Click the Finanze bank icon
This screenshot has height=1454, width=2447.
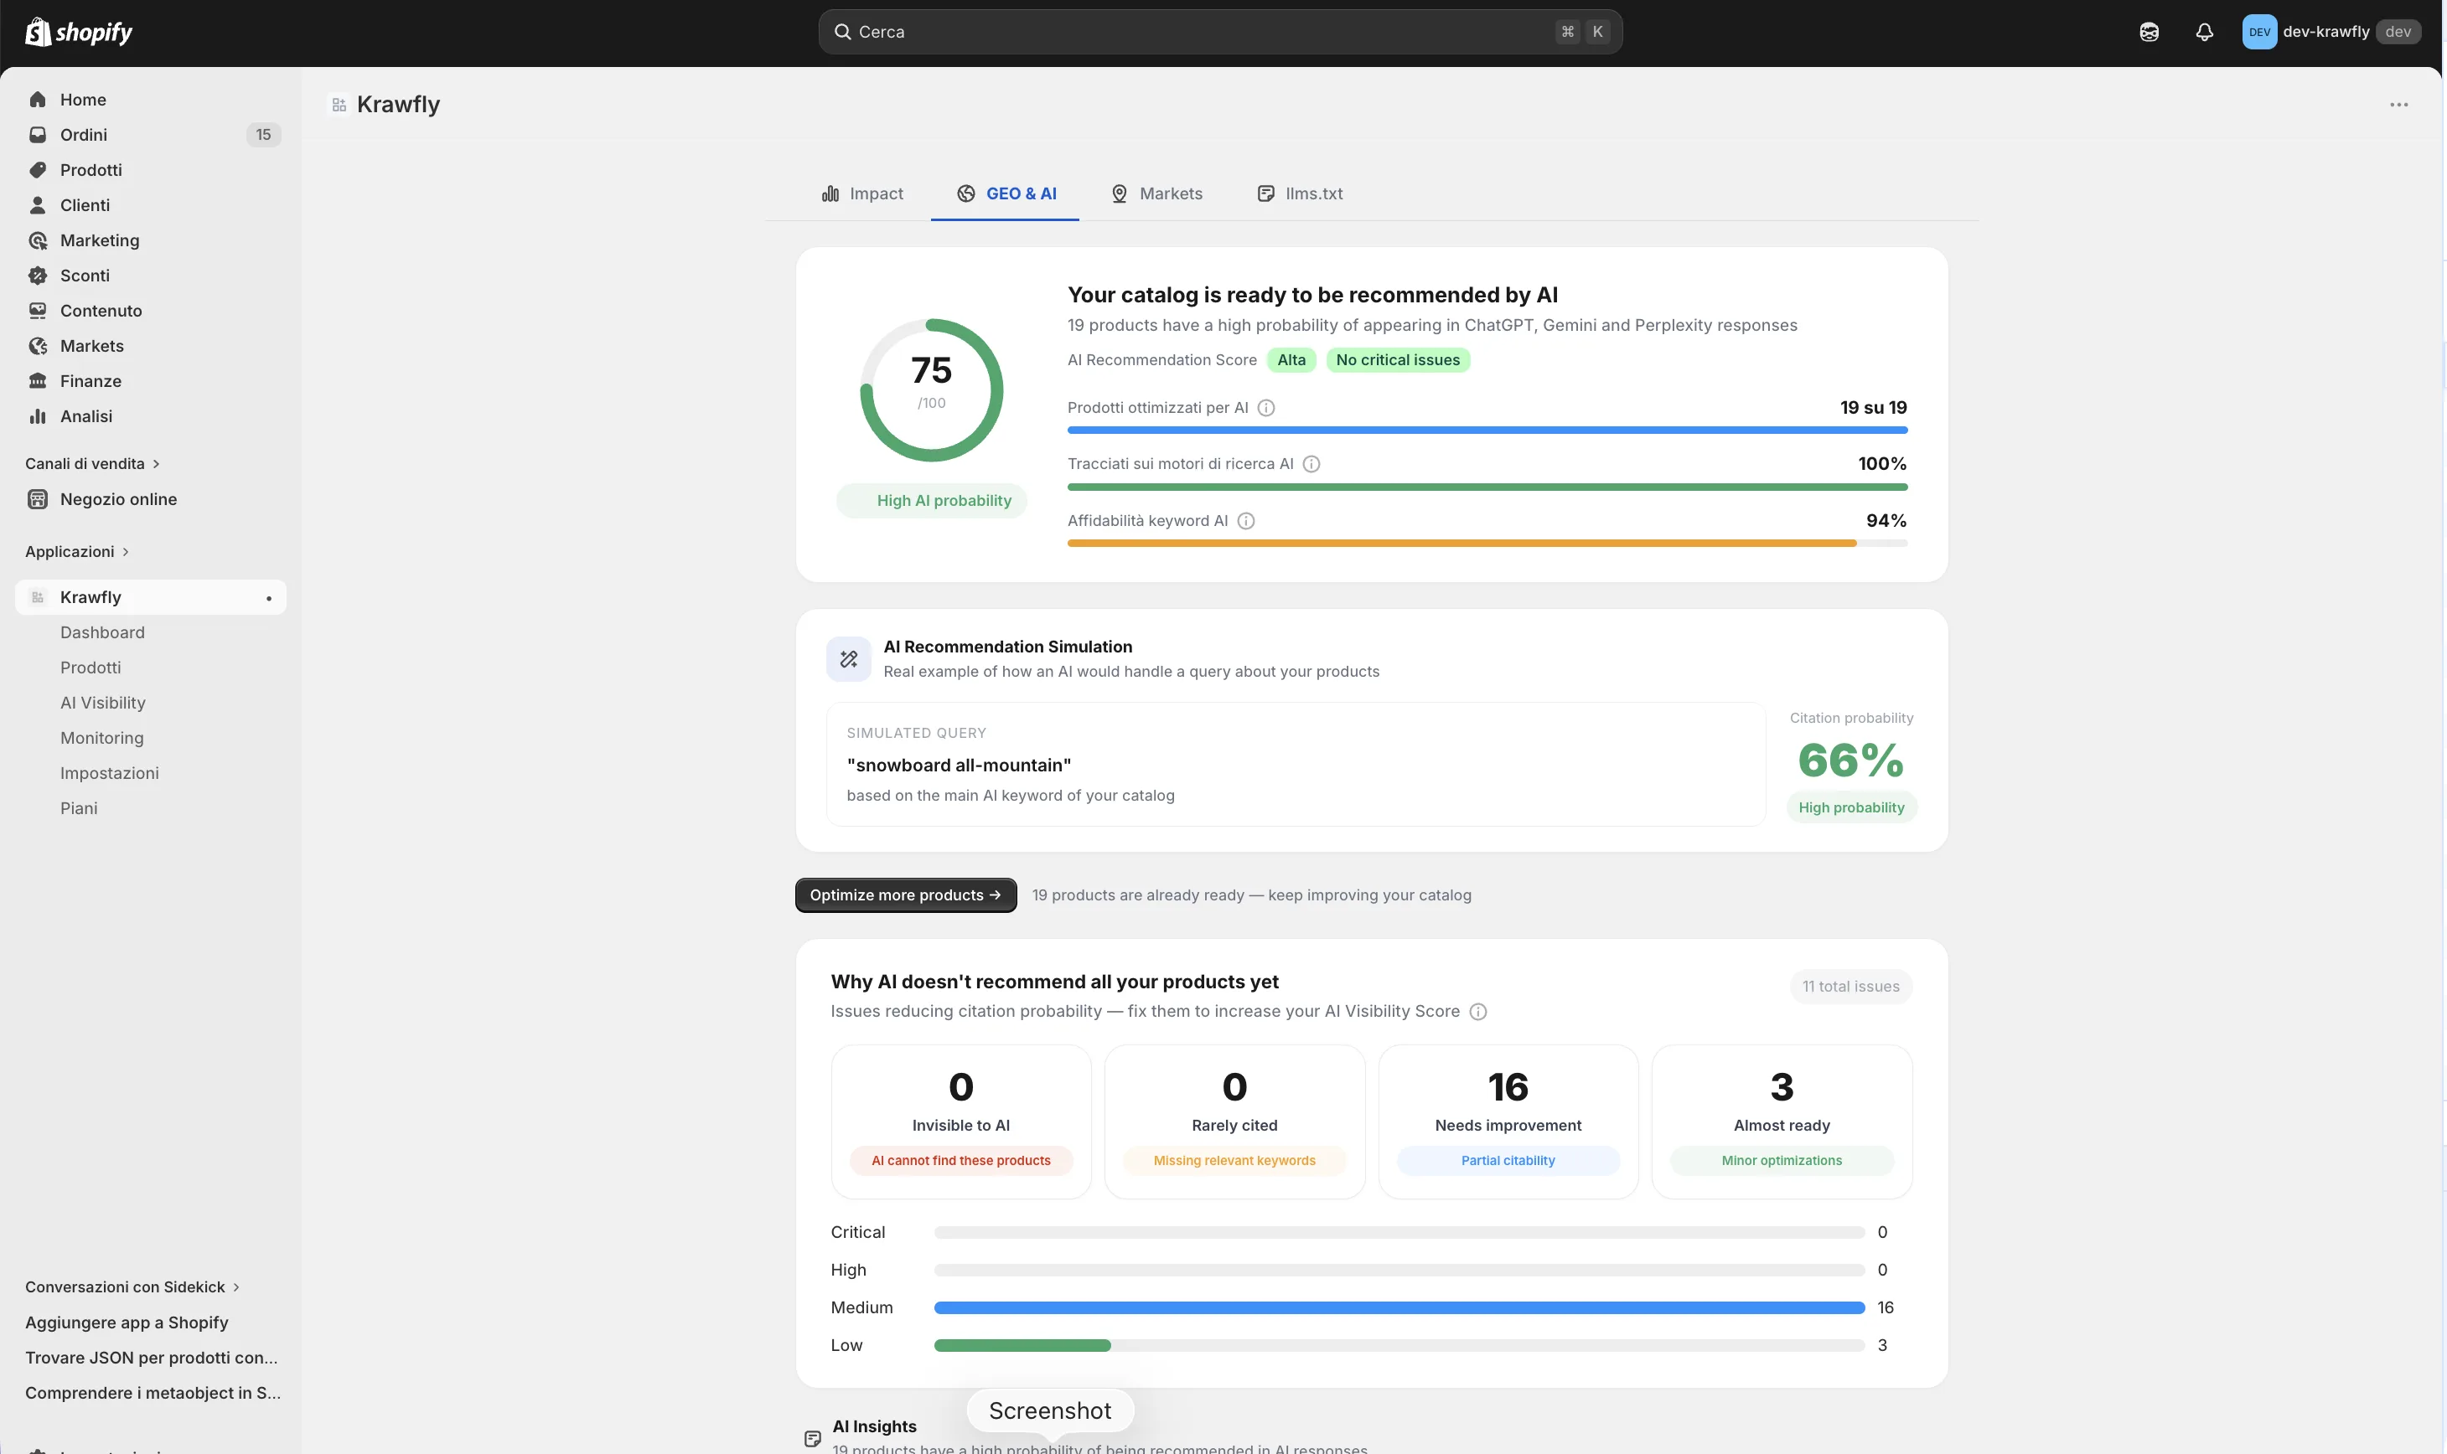(37, 382)
